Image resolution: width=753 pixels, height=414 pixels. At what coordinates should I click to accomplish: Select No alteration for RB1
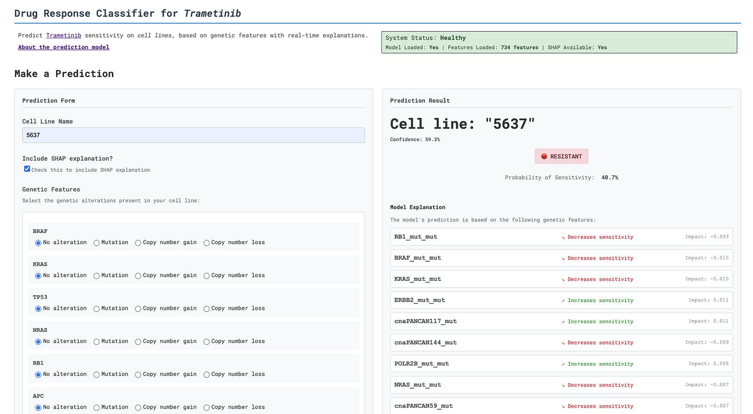pyautogui.click(x=38, y=375)
